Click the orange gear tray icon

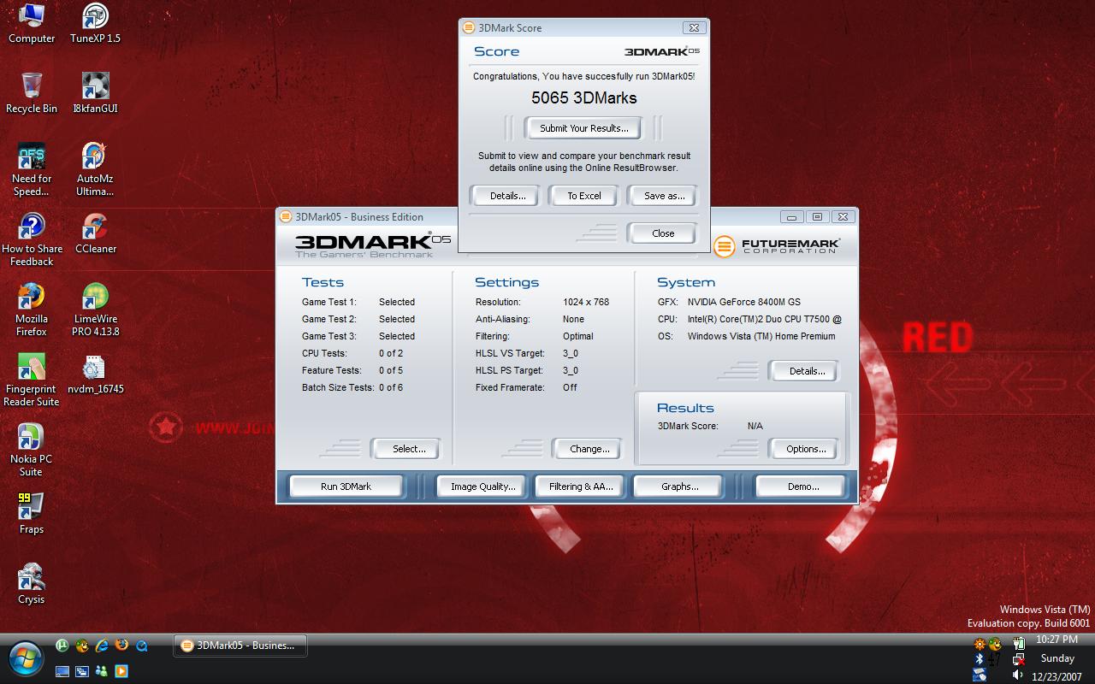(980, 643)
